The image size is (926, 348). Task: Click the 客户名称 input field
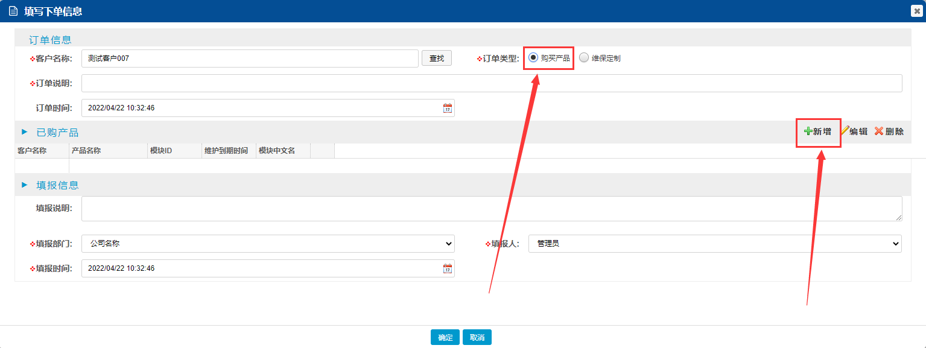(250, 59)
